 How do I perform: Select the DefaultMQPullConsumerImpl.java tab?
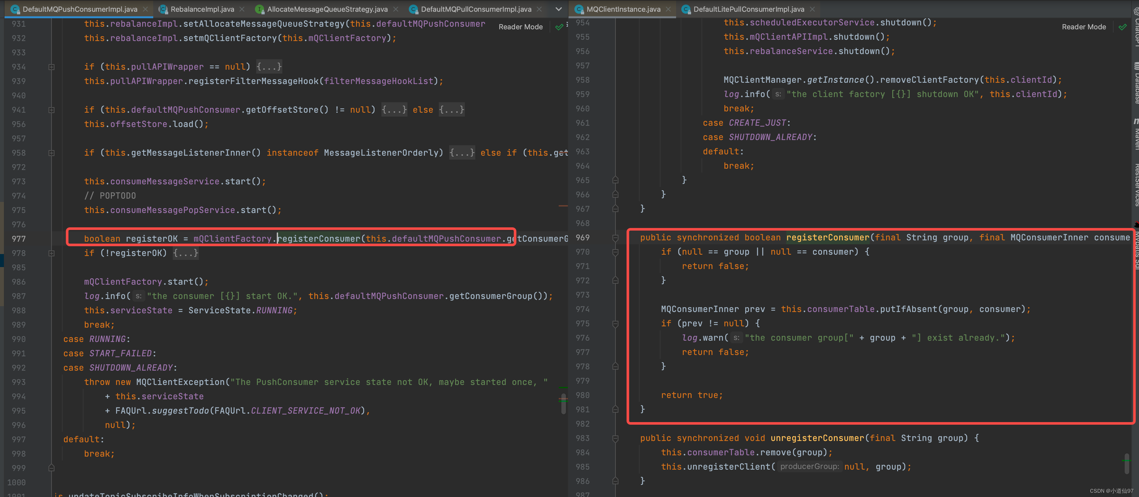476,9
